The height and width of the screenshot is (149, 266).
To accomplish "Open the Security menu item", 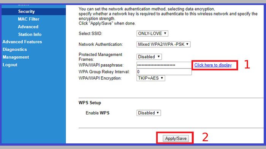I will click(x=27, y=11).
